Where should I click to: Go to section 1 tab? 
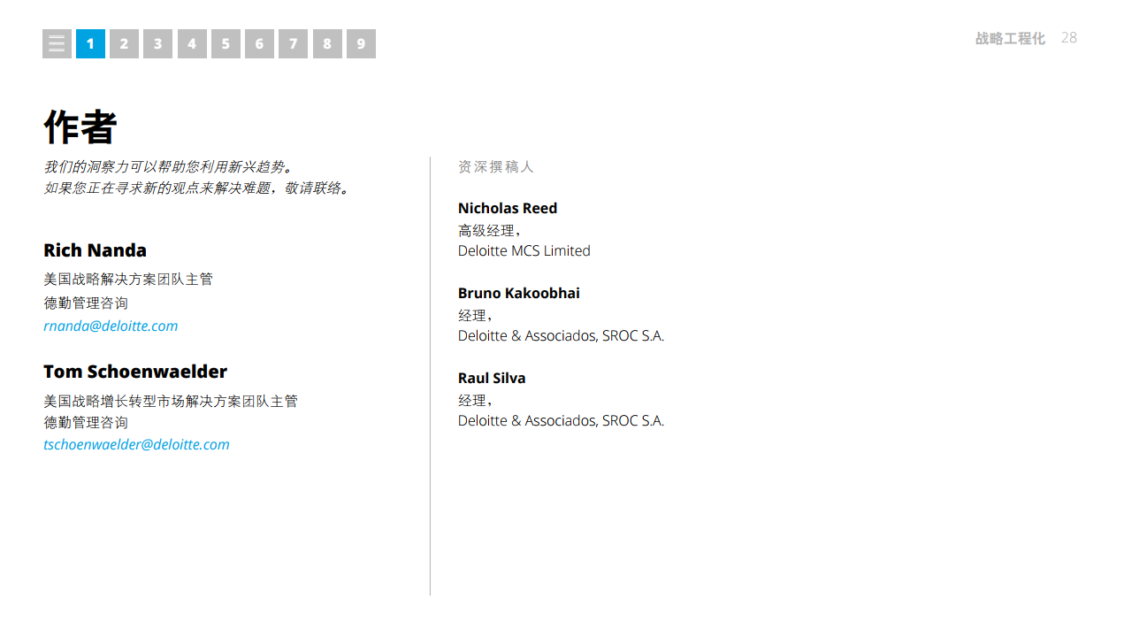(90, 43)
